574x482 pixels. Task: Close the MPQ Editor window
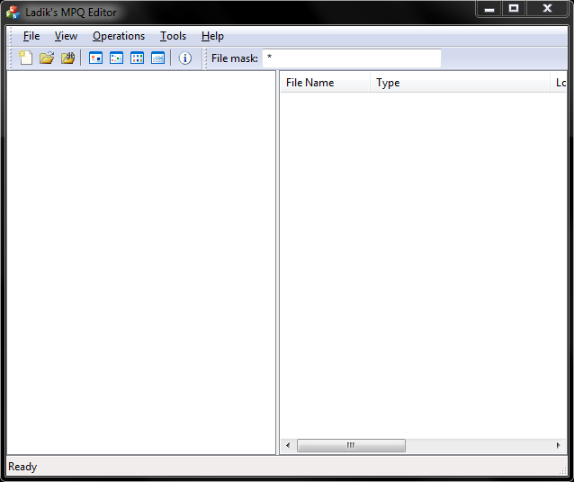tap(547, 9)
